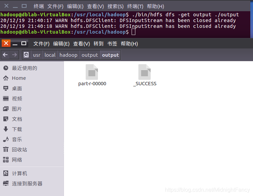The height and width of the screenshot is (196, 253).
Task: Click the download arrow icon beside 下载
Action: click(6, 129)
